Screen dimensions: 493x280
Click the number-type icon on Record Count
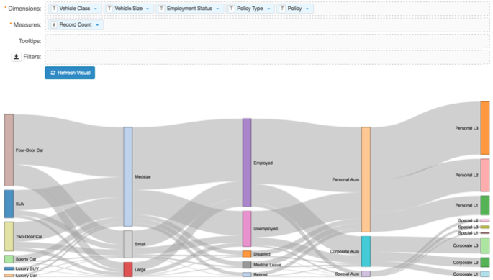[x=54, y=24]
